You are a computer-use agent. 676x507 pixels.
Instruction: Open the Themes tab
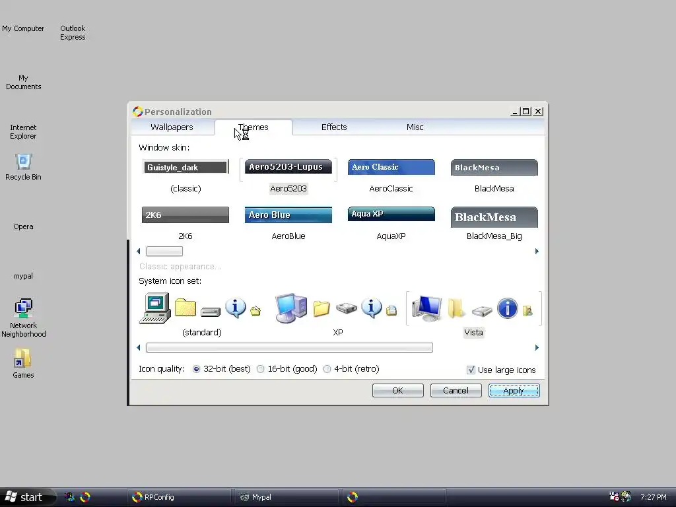point(253,127)
